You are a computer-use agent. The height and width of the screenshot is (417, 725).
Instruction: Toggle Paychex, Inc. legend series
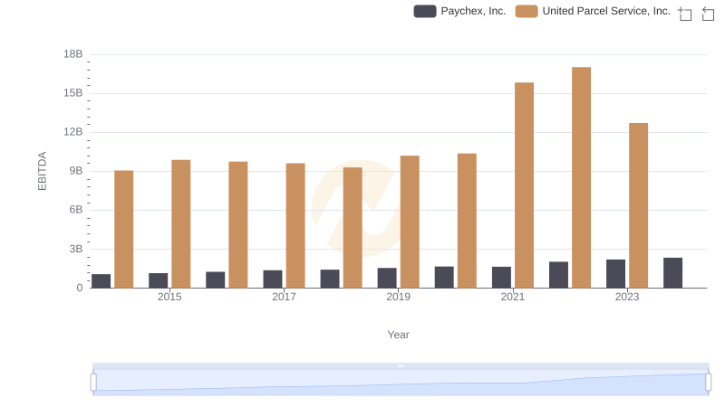point(459,11)
